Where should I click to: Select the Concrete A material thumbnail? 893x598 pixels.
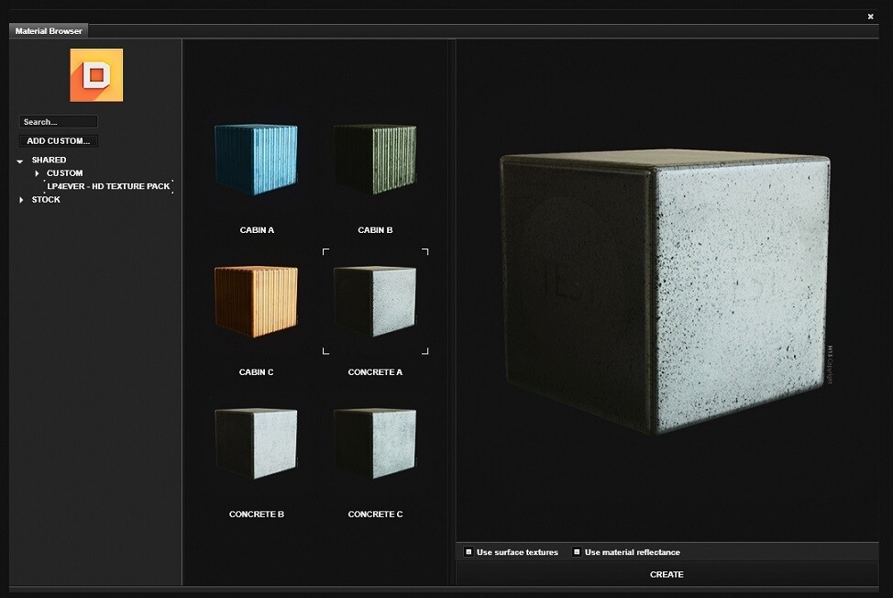[375, 301]
